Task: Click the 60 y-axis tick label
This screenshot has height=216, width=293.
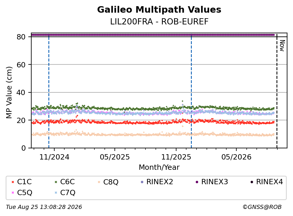Action: (21, 65)
